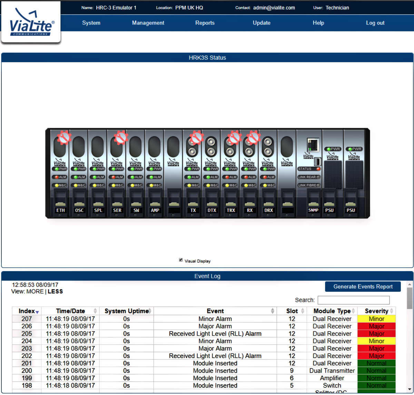Viewport: 414px width, 395px height.
Task: Select the OSC module in the rack
Action: point(79,173)
